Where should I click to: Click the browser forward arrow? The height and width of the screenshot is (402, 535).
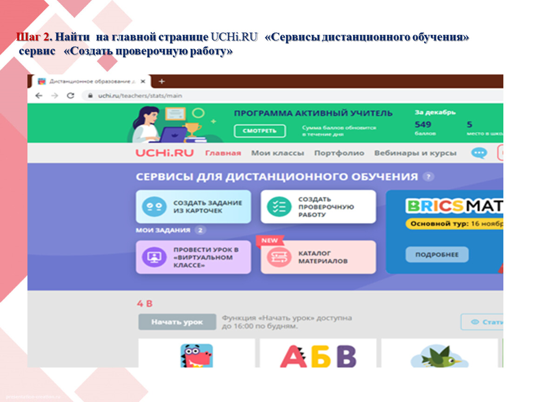pyautogui.click(x=54, y=96)
